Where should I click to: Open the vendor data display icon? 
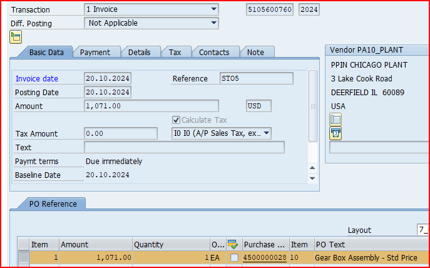tap(335, 120)
